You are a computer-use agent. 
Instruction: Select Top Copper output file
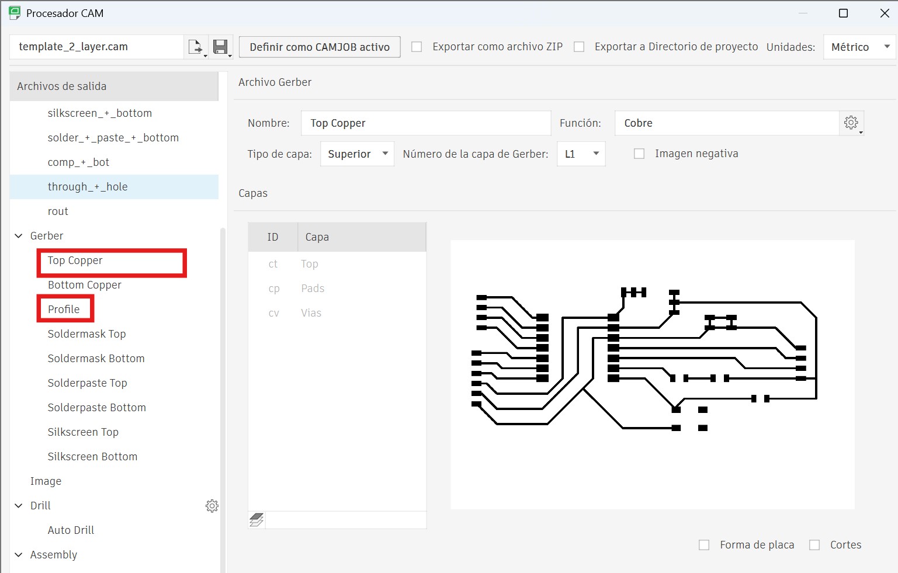click(75, 261)
